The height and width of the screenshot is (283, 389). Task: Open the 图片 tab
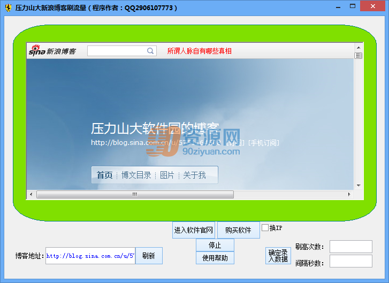click(x=167, y=175)
